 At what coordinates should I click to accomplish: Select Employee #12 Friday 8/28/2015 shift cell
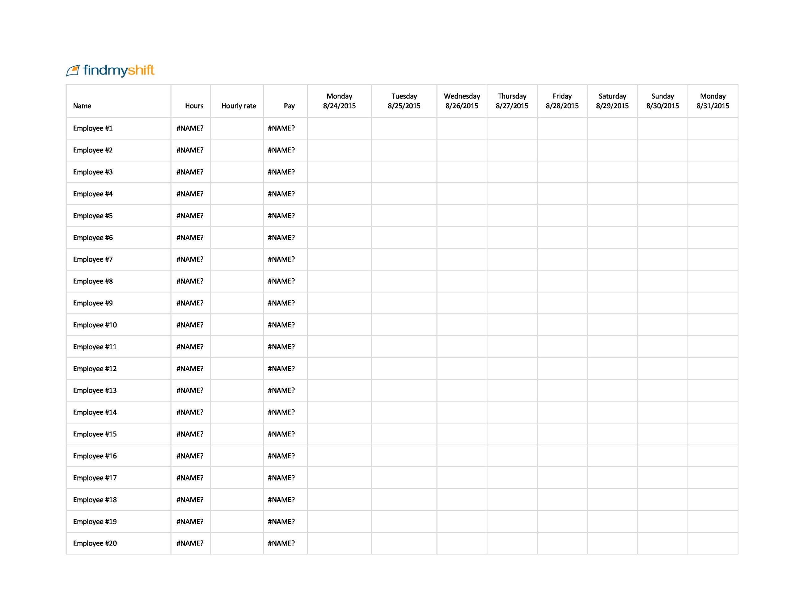(x=562, y=368)
